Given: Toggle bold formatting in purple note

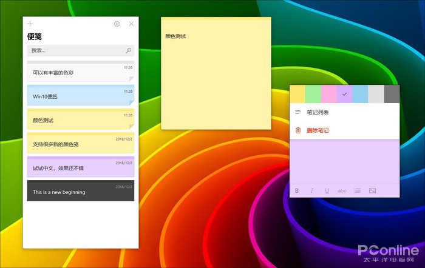Looking at the screenshot, I should (297, 190).
